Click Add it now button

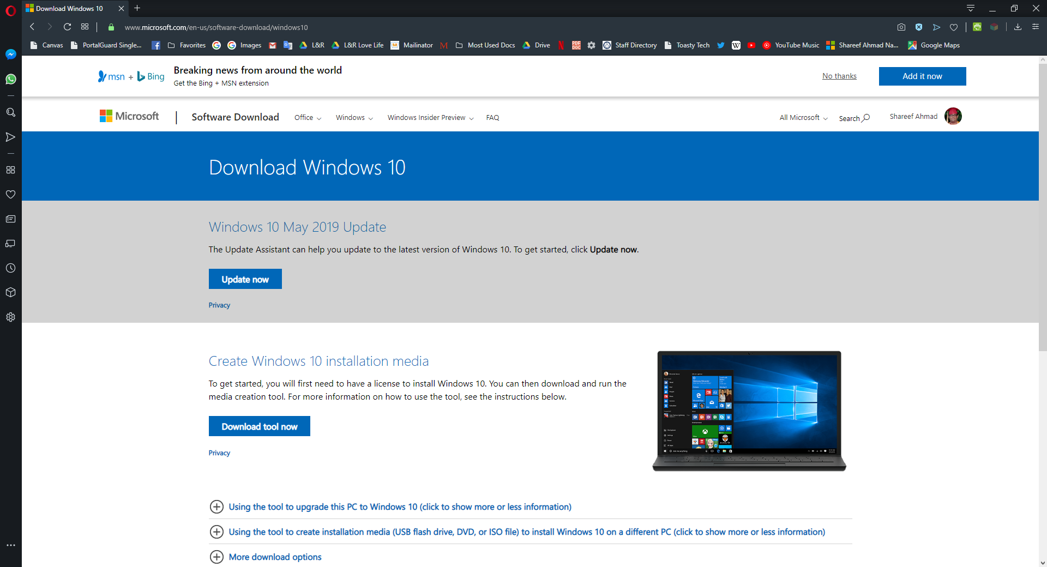(922, 76)
